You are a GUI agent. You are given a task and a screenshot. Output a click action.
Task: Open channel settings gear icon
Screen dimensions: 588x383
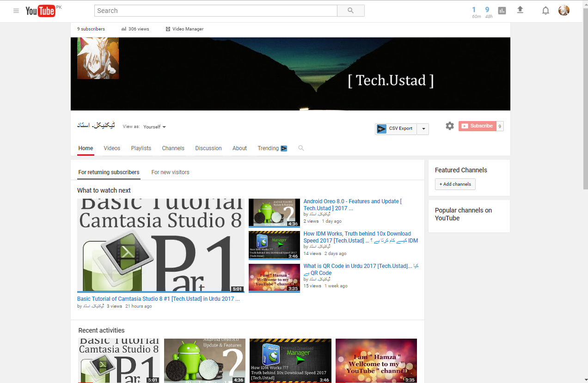coord(450,126)
